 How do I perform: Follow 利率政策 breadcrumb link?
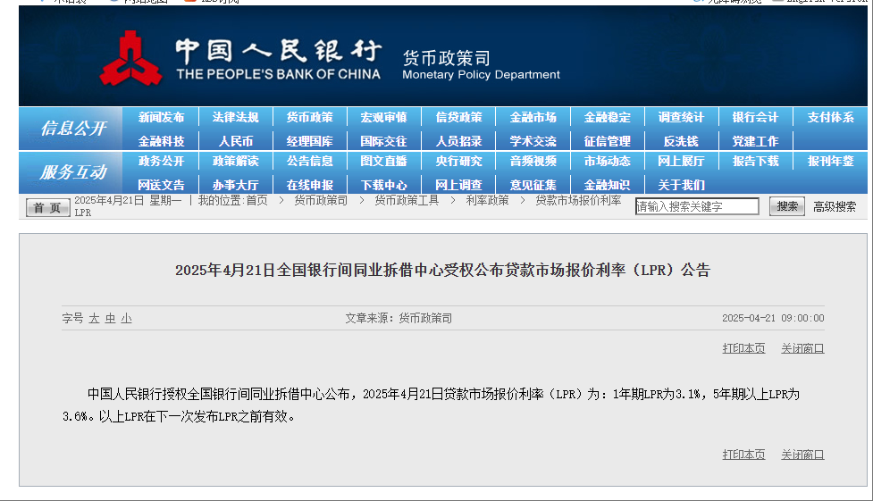click(487, 200)
